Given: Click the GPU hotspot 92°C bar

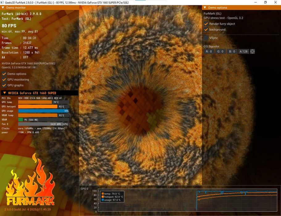Looking at the screenshot, I should click(x=44, y=106).
